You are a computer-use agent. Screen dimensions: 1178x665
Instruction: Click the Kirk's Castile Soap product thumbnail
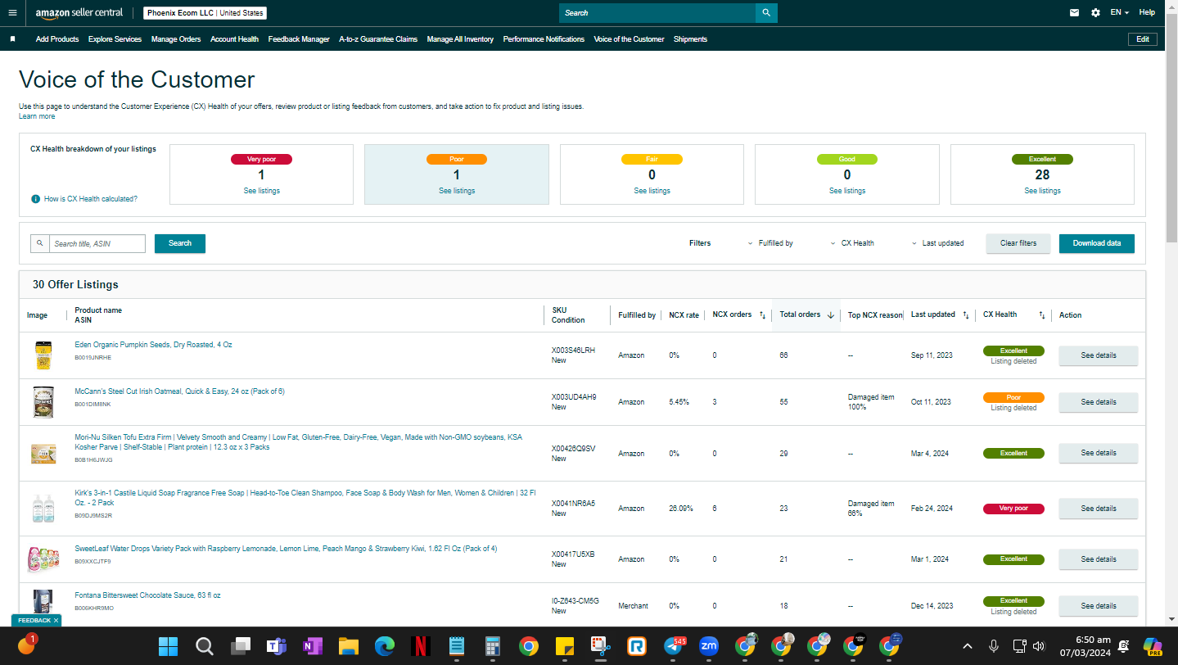pyautogui.click(x=43, y=509)
